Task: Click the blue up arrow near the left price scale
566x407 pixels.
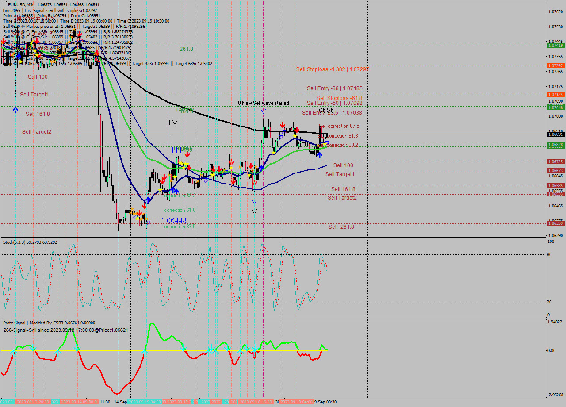Action: click(15, 109)
